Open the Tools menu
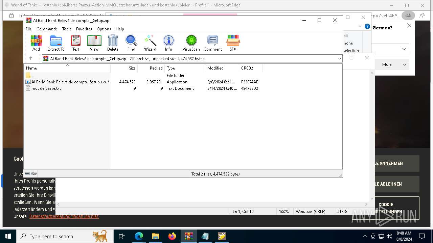This screenshot has width=433, height=243. tap(67, 29)
